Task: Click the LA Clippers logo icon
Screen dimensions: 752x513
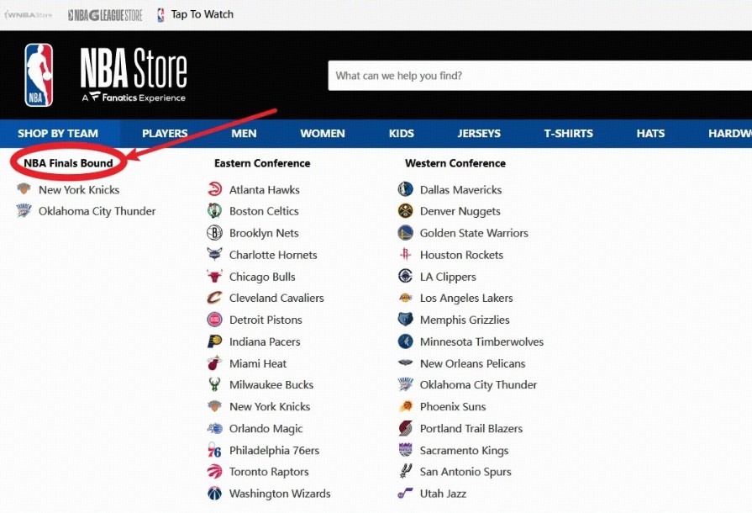Action: click(405, 277)
